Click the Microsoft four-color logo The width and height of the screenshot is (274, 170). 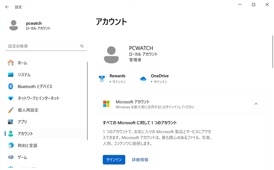pyautogui.click(x=106, y=104)
